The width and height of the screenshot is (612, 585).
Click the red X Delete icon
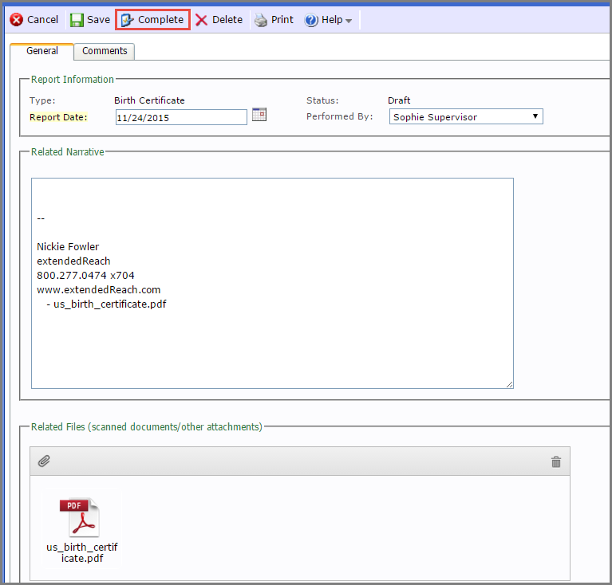point(201,19)
